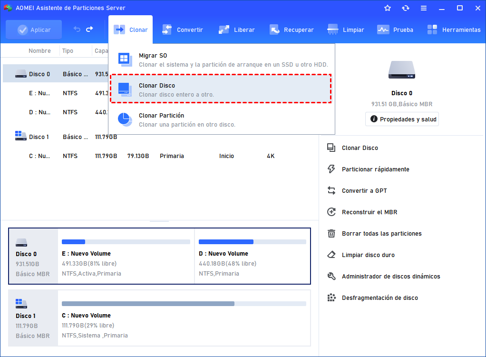The image size is (486, 357).
Task: Open the Recuperar menu
Action: pyautogui.click(x=292, y=30)
